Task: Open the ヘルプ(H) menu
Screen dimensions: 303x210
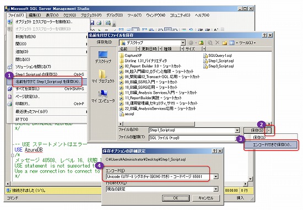Action: coord(202,15)
